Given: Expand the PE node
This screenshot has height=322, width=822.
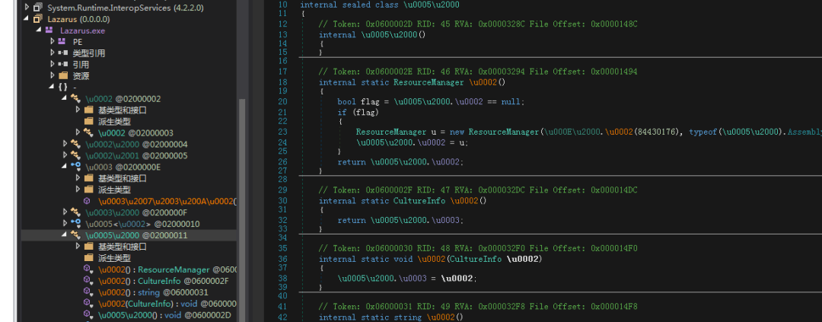Looking at the screenshot, I should (53, 42).
